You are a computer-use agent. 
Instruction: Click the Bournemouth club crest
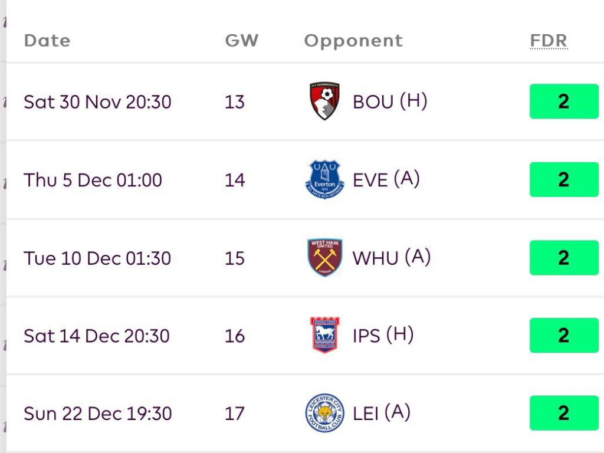point(324,101)
